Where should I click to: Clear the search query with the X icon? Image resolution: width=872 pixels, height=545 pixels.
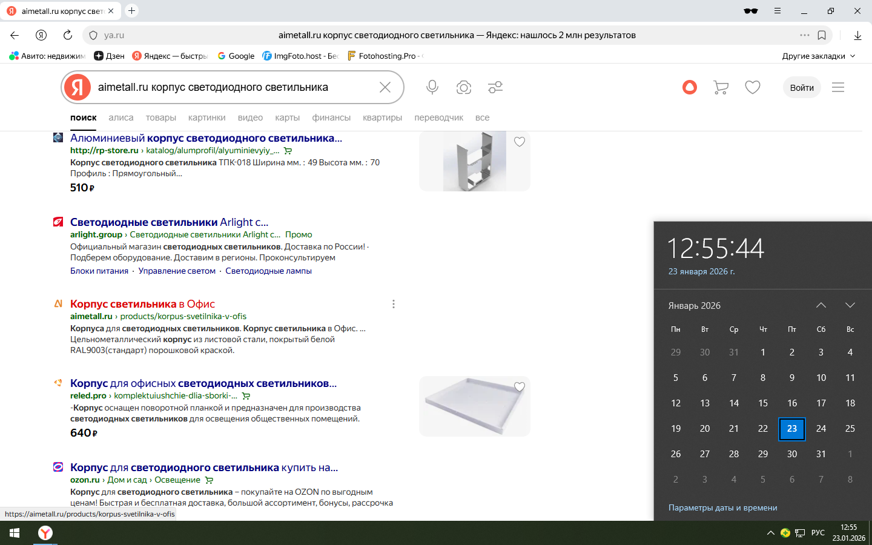click(385, 87)
